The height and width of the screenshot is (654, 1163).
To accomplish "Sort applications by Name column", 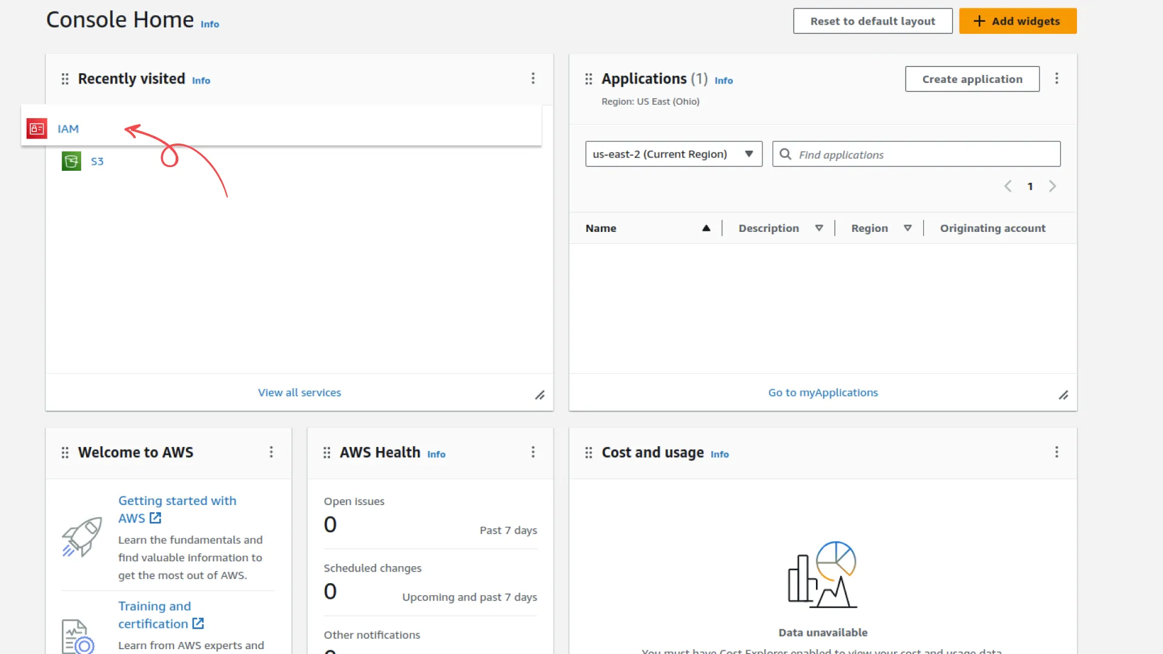I will [x=706, y=228].
